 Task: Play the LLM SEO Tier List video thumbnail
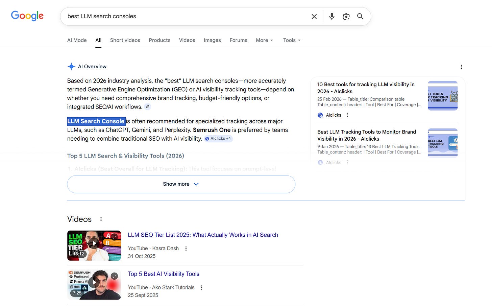tap(94, 245)
